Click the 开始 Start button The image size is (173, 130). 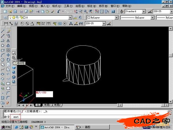(x=6, y=127)
